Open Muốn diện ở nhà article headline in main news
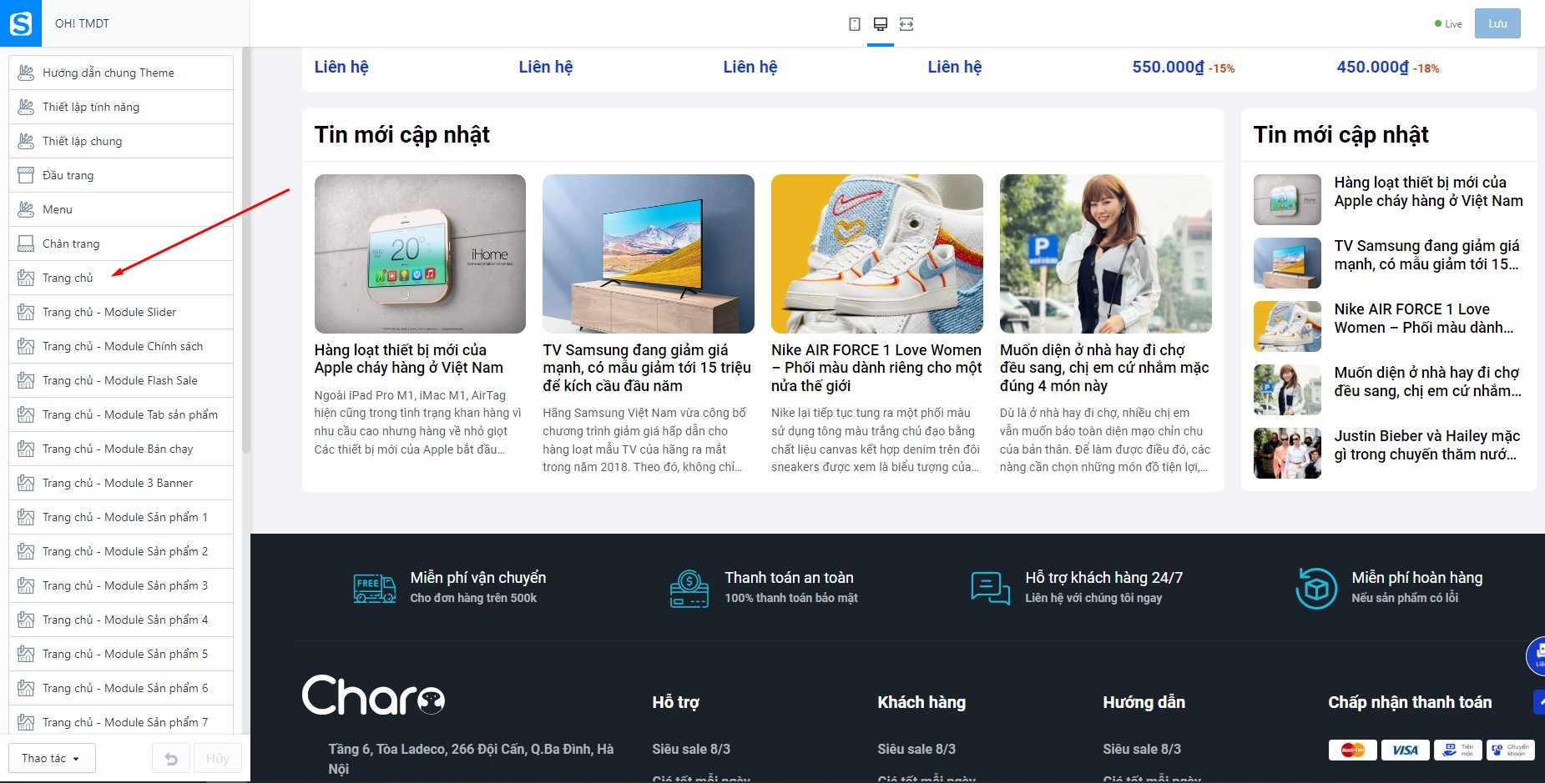The width and height of the screenshot is (1545, 783). coord(1104,368)
